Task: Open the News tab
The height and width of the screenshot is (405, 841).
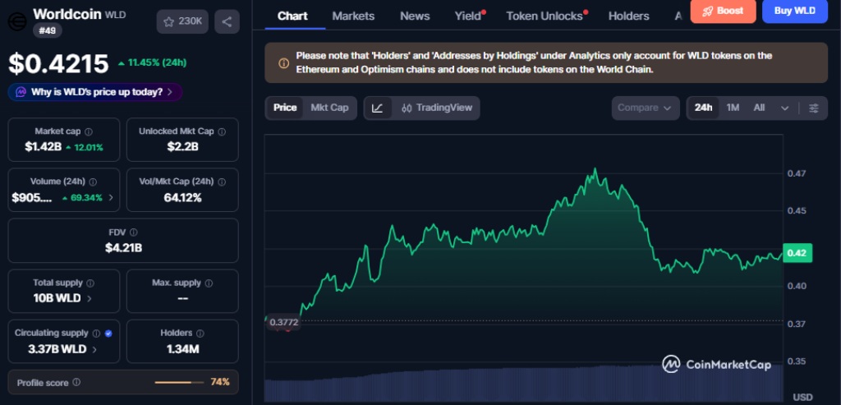Action: tap(415, 16)
